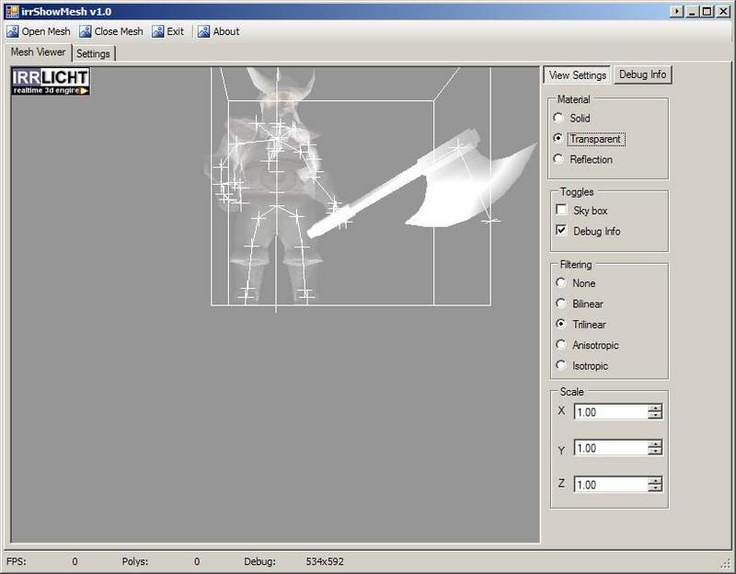Decrease the X scale with down arrow
Image resolution: width=736 pixels, height=574 pixels.
point(655,415)
